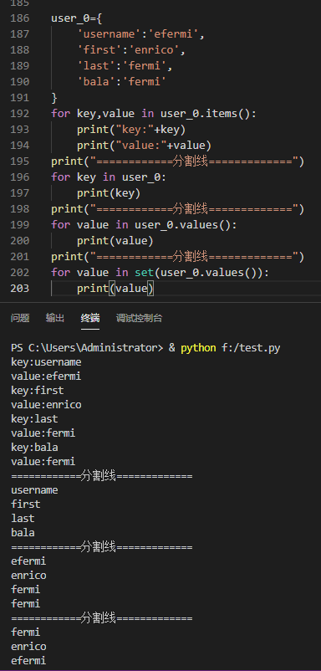Click line number 196 in the gutter
This screenshot has height=671, width=321.
pos(20,177)
